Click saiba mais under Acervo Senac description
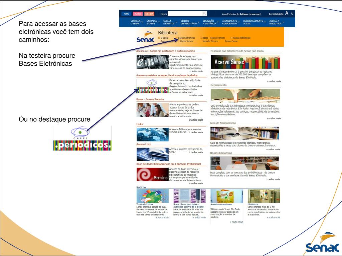 coord(274,81)
